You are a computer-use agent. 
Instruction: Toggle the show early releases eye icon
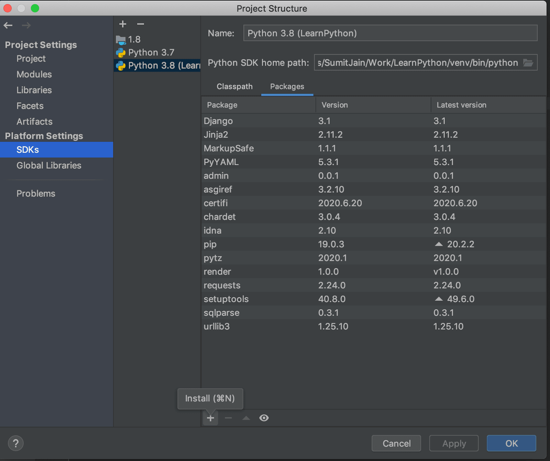pos(264,418)
